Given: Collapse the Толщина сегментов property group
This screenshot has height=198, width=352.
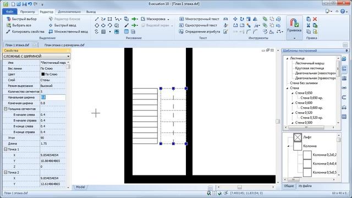Looking at the screenshot, I should [5, 109].
